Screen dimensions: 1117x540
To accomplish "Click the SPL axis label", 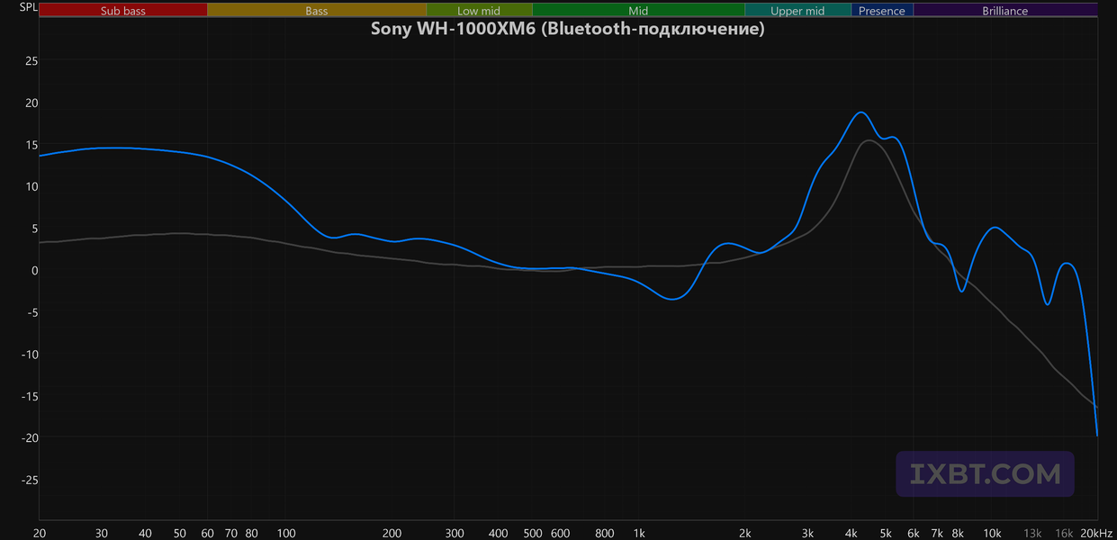I will point(29,8).
